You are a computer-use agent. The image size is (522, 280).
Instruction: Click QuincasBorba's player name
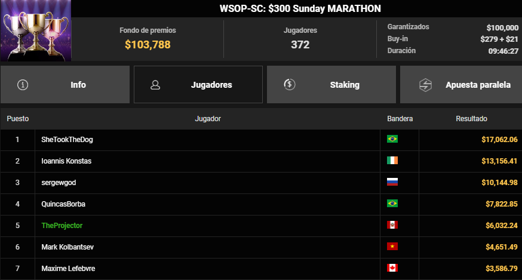point(63,204)
